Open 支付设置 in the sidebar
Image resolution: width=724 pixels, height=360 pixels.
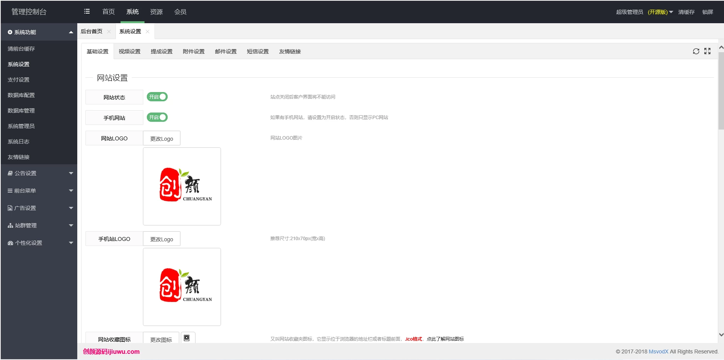(x=19, y=80)
